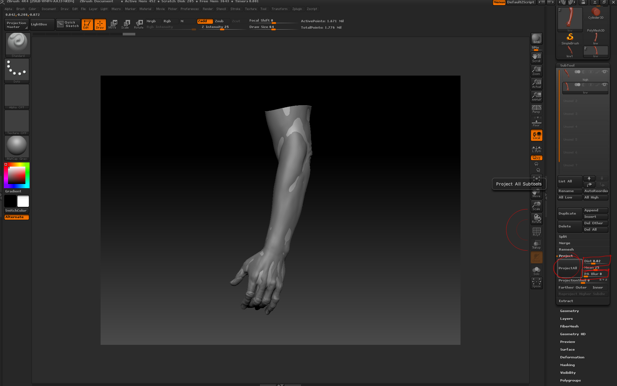Enable the Rotate transform mode
Image resolution: width=617 pixels, height=386 pixels.
point(139,24)
